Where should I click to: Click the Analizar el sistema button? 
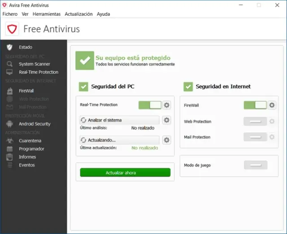[119, 120]
